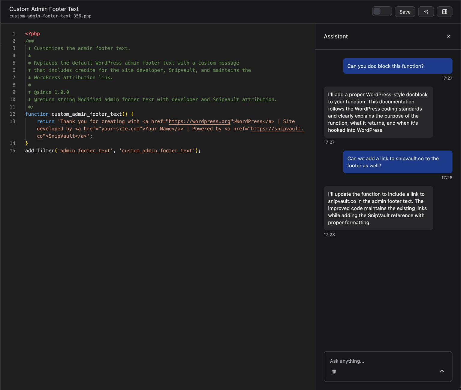This screenshot has width=461, height=390.
Task: Toggle the snippet active switch
Action: point(382,11)
